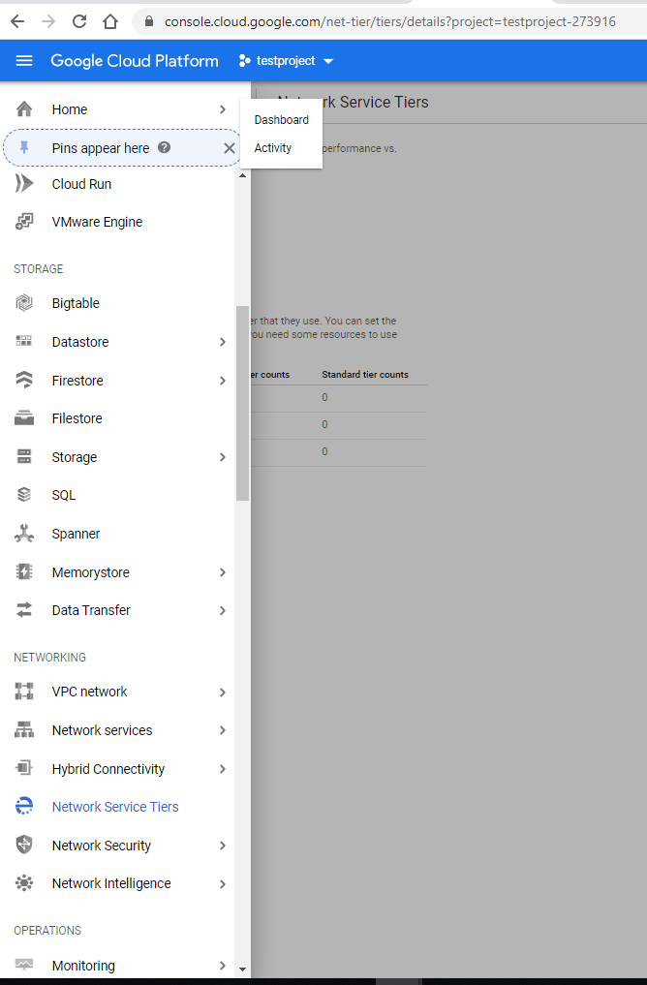Expand the Storage submenu chevron
Screen dimensions: 647x985
(223, 457)
